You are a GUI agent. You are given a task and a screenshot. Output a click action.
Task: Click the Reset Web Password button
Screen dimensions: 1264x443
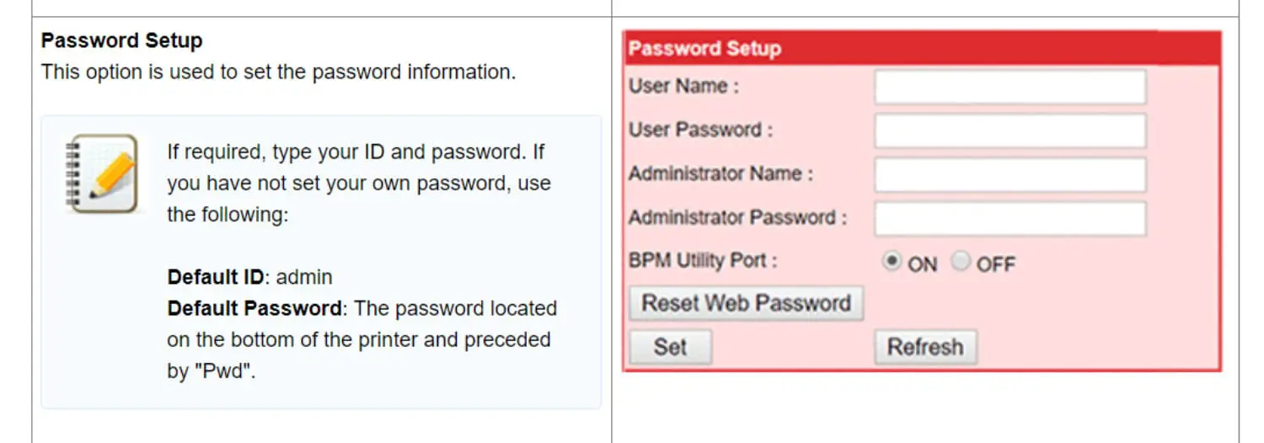[747, 303]
